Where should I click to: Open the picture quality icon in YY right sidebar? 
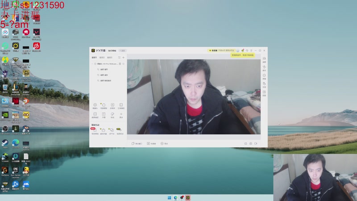[x=264, y=60]
